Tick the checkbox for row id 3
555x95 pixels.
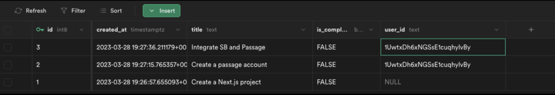[x=8, y=47]
